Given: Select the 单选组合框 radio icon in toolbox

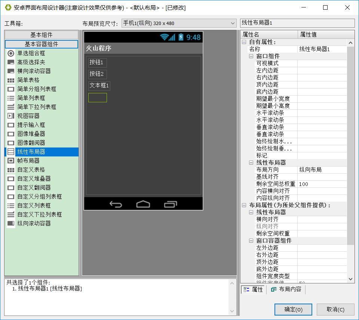Looking at the screenshot, I should click(11, 53).
